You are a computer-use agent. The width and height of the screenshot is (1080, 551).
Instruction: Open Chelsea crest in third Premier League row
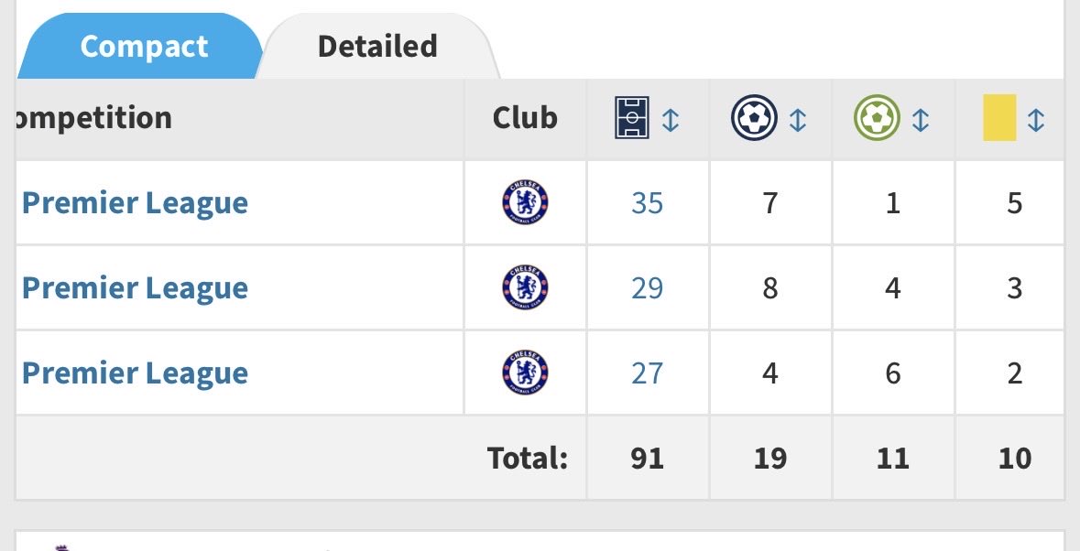526,373
